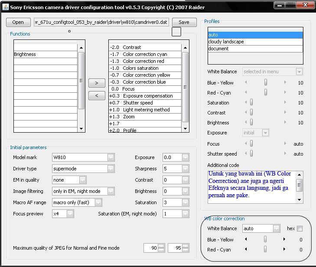
Task: Select Color correction red row
Action: tap(145, 61)
